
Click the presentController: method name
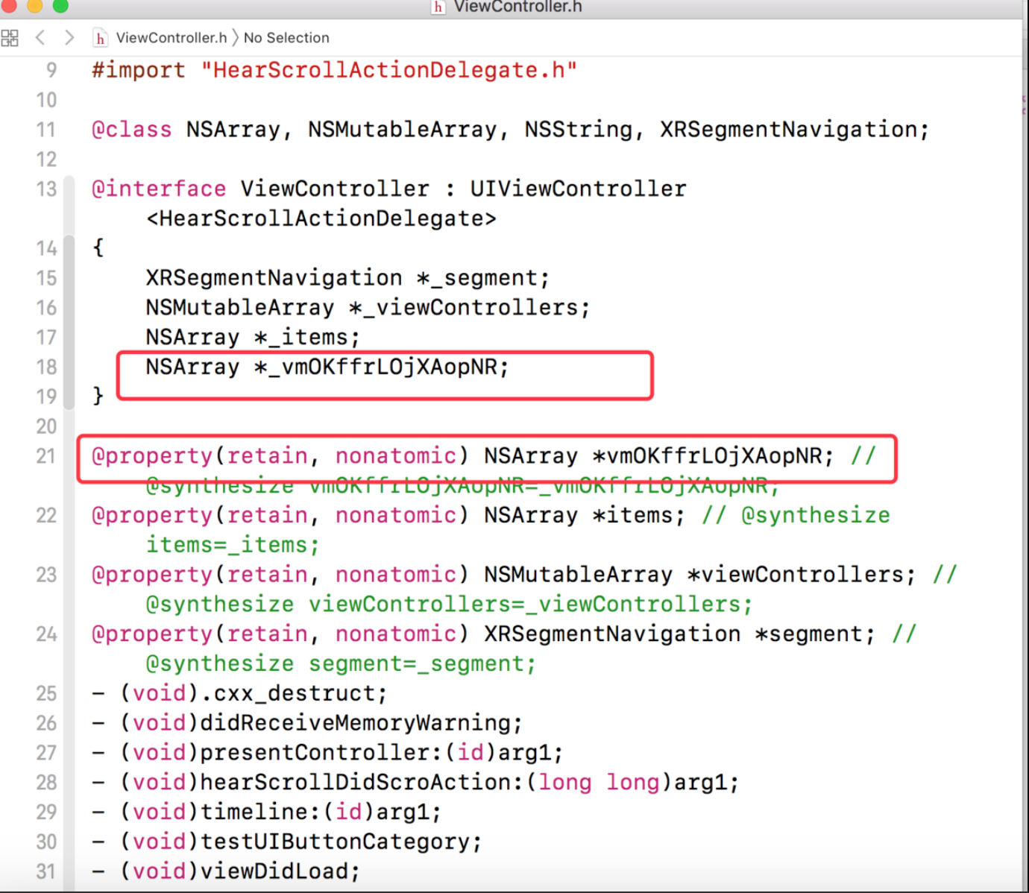pyautogui.click(x=321, y=753)
